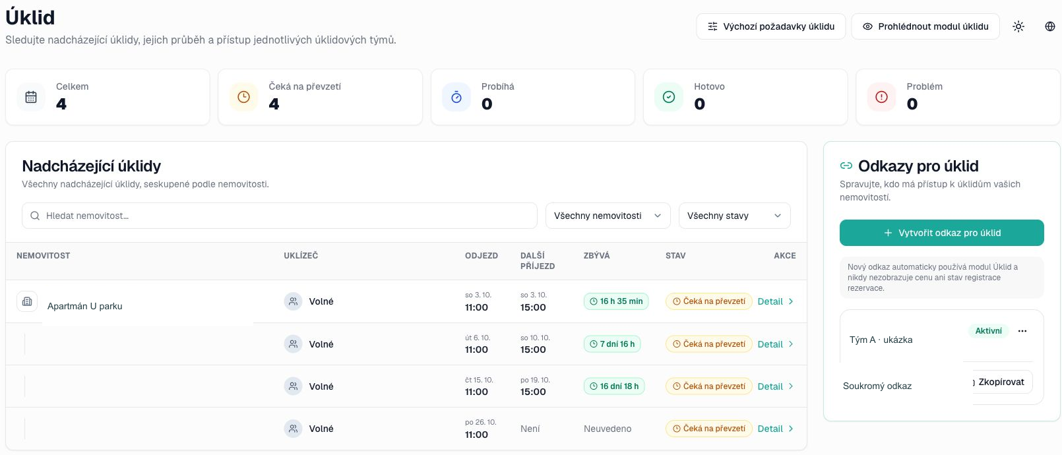Click the building icon beside Apartmán U parku

coord(27,301)
